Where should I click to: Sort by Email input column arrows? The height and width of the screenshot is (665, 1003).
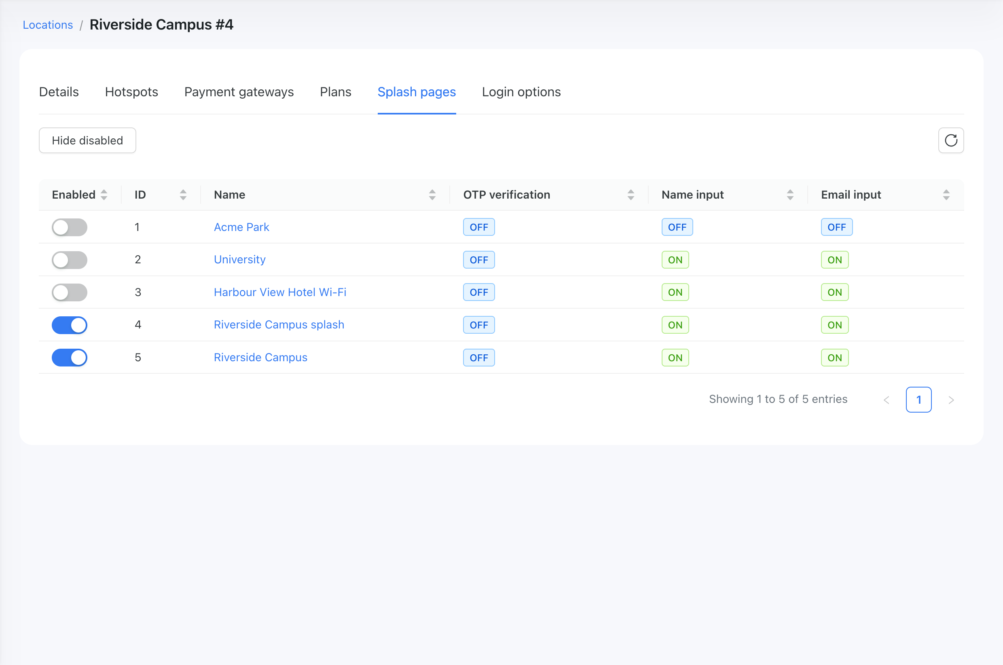[946, 195]
